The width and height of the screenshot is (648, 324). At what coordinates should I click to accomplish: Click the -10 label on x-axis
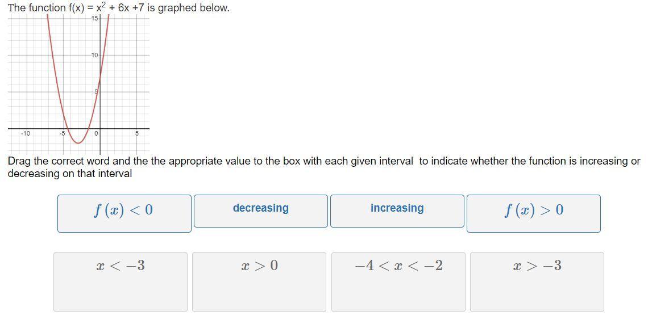tap(26, 133)
